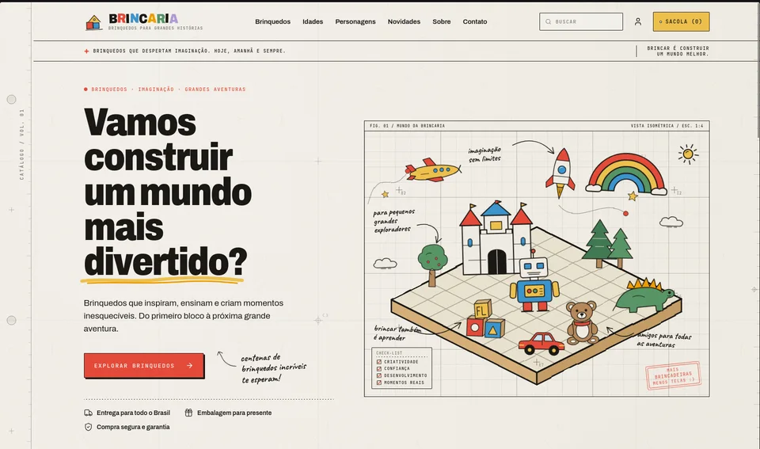Click Embalagem para presente text
Image resolution: width=760 pixels, height=449 pixels.
(234, 413)
